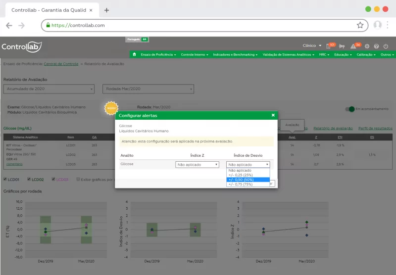396x275 pixels.
Task: Open the browser profile avatar
Action: pyautogui.click(x=378, y=25)
